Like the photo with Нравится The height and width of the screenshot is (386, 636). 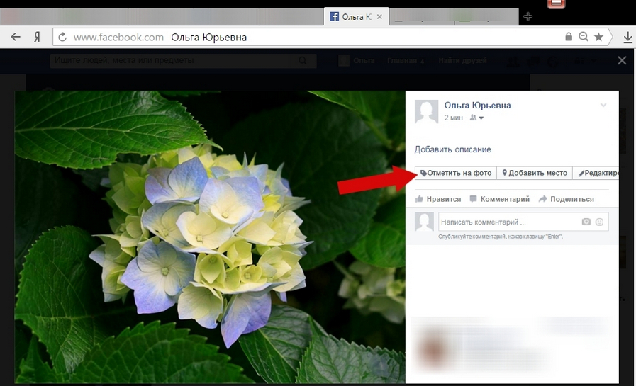(438, 199)
